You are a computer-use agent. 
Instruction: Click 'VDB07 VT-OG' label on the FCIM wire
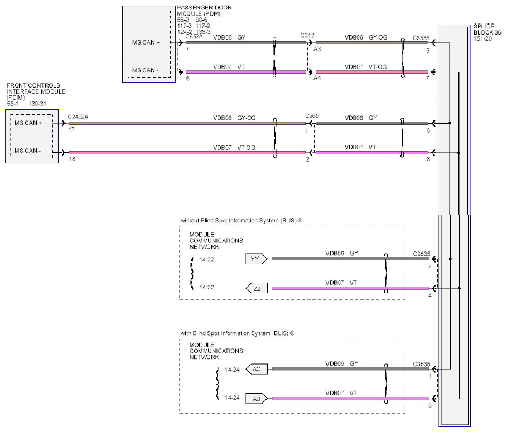(x=234, y=148)
